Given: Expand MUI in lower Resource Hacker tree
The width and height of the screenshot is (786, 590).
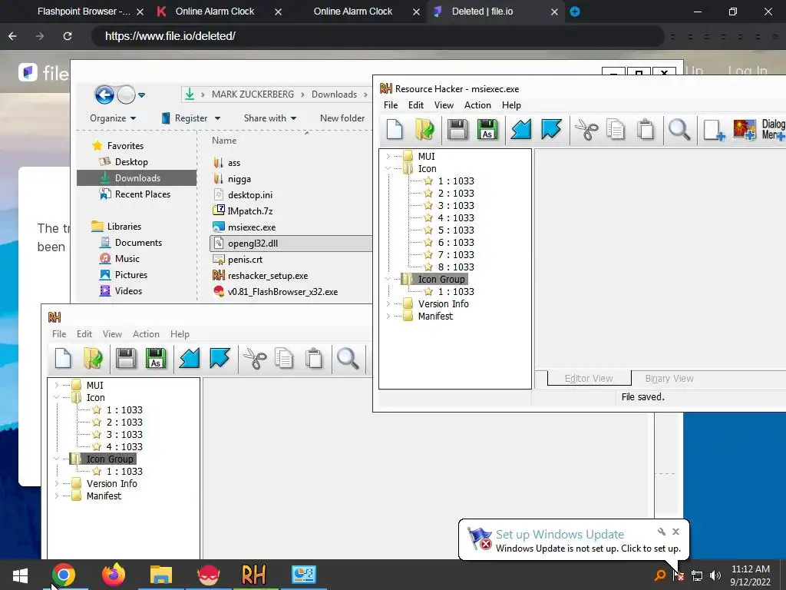Looking at the screenshot, I should (x=56, y=386).
